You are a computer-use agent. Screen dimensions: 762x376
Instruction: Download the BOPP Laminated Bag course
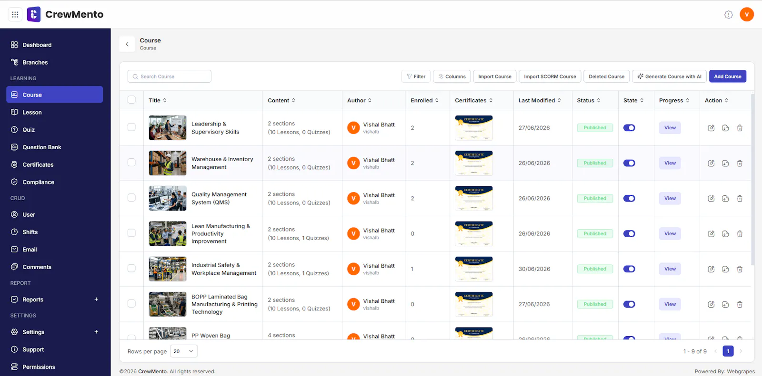pyautogui.click(x=725, y=304)
